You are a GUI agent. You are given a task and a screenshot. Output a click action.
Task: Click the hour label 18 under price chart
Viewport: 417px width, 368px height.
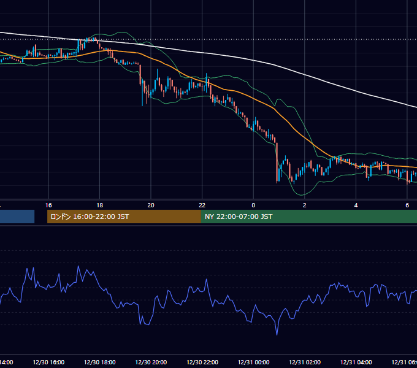100,205
